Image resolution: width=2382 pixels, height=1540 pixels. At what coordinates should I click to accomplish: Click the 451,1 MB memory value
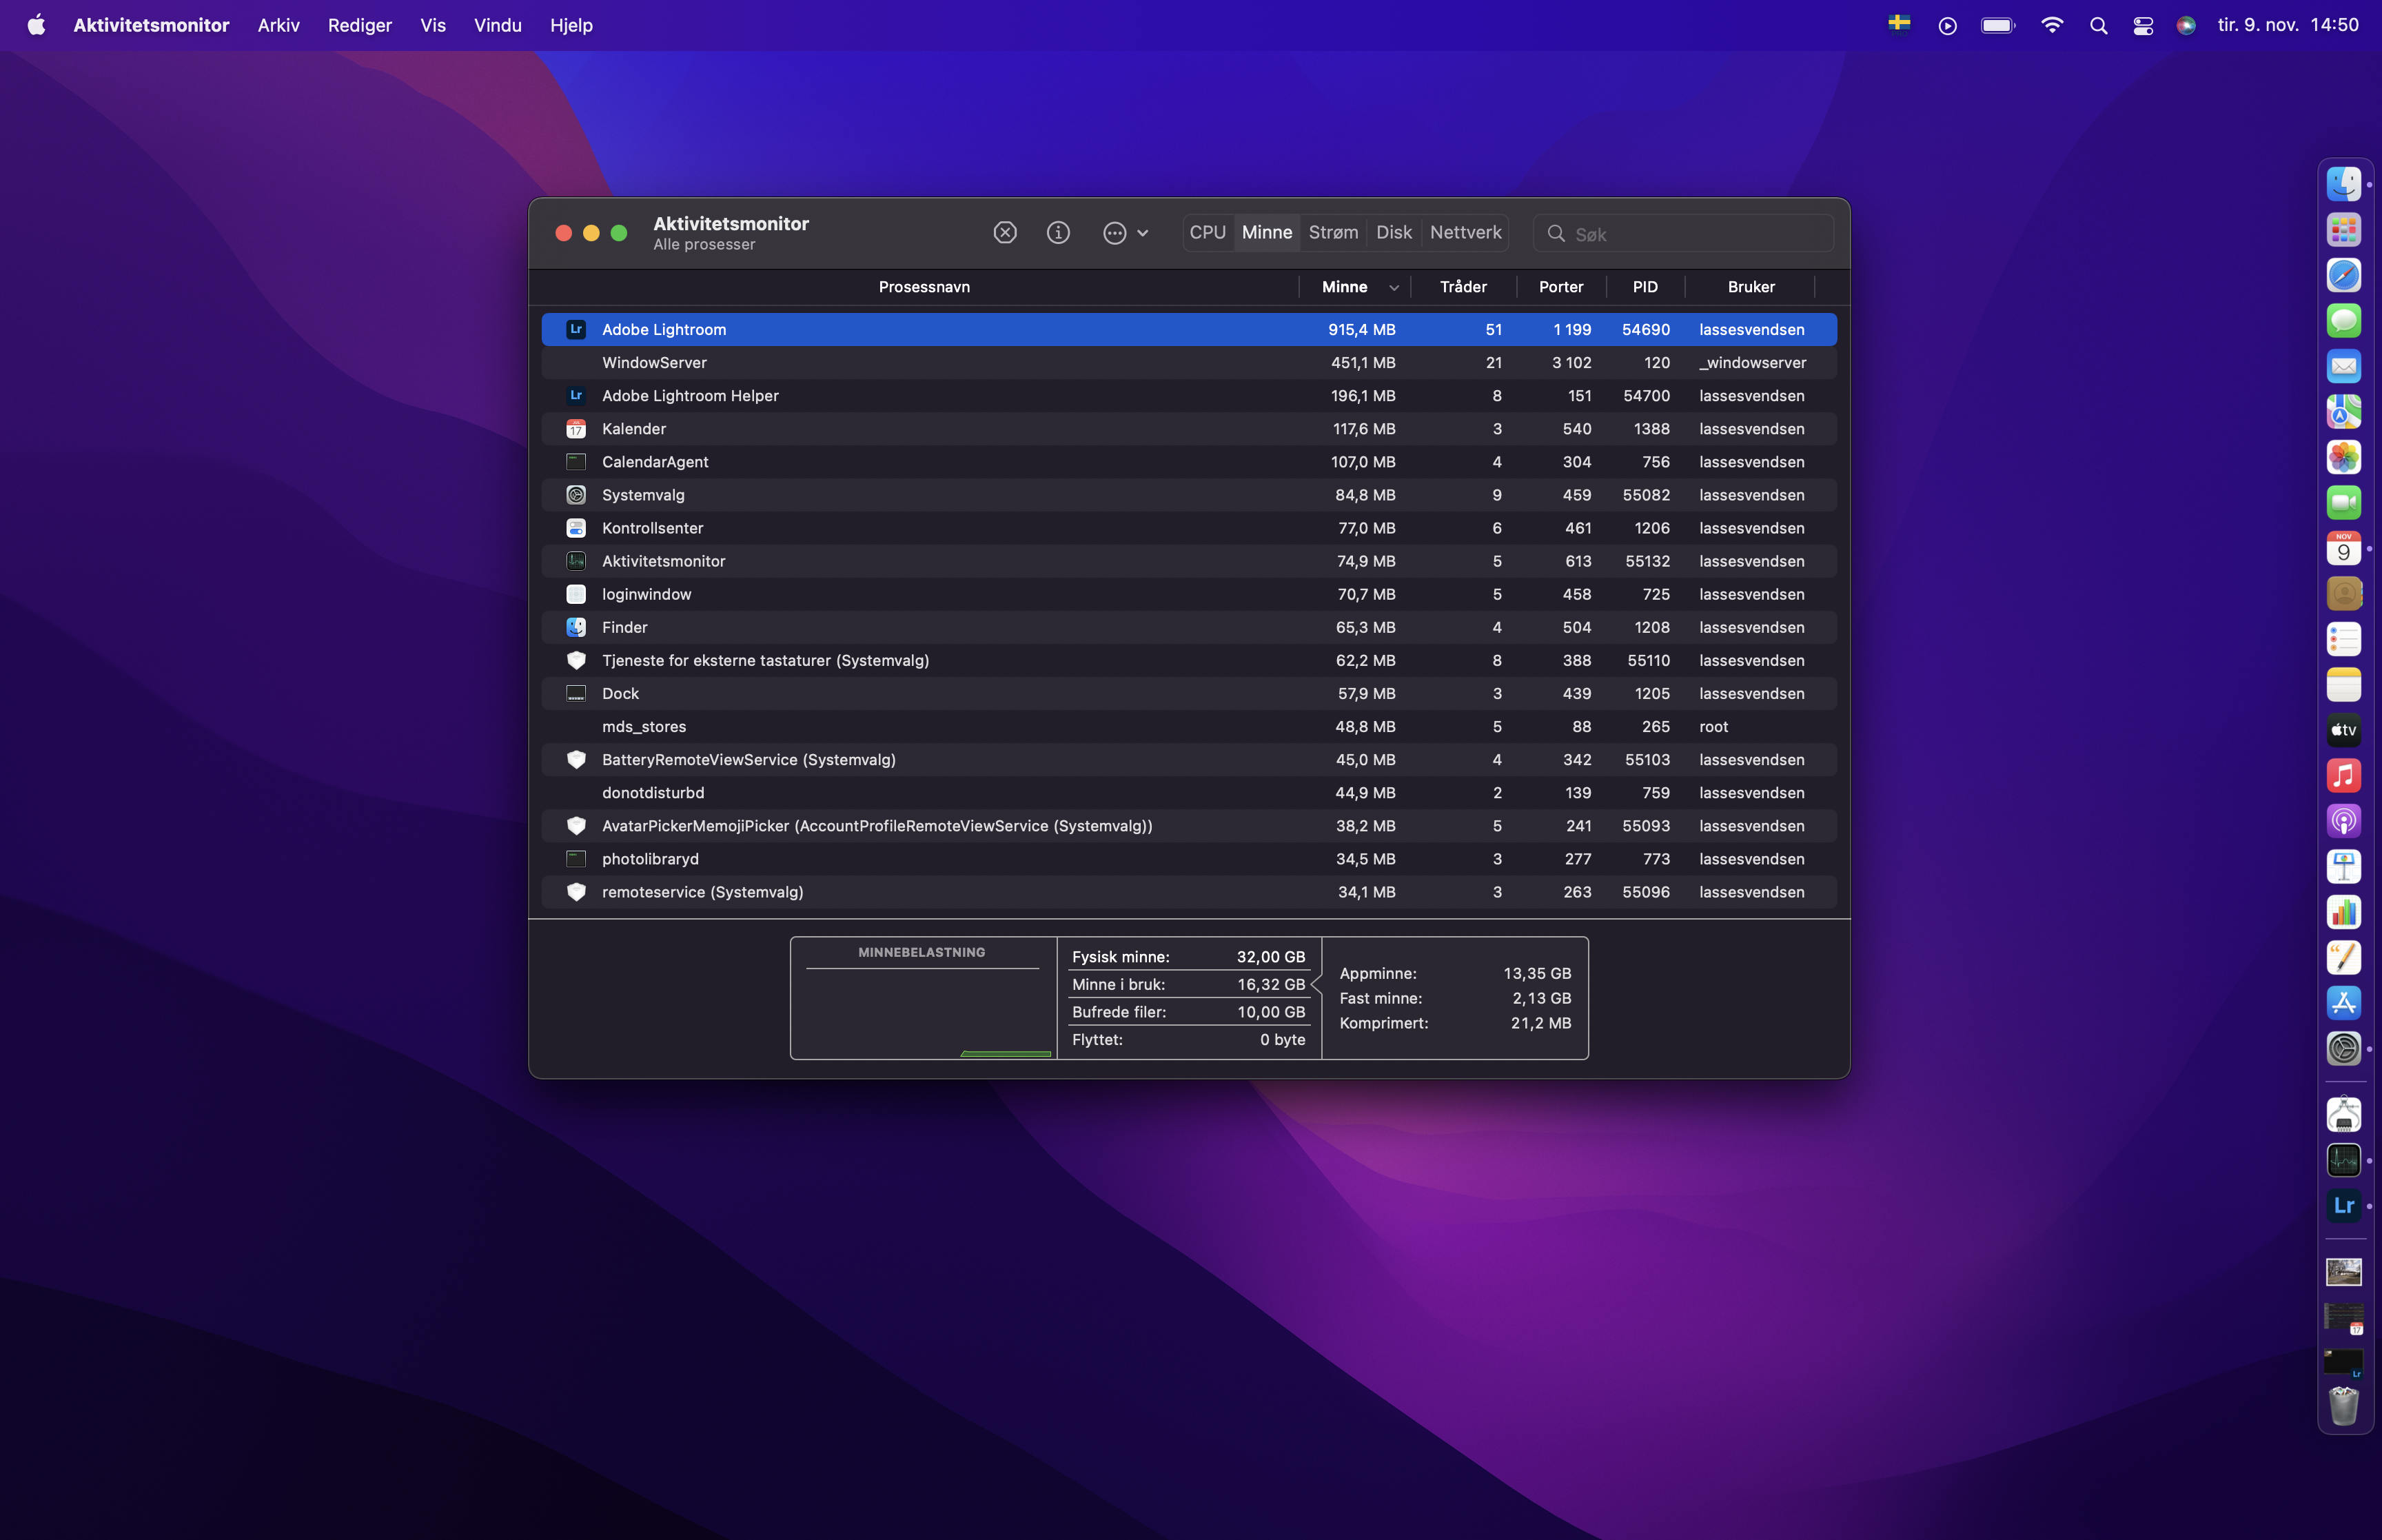(x=1363, y=362)
